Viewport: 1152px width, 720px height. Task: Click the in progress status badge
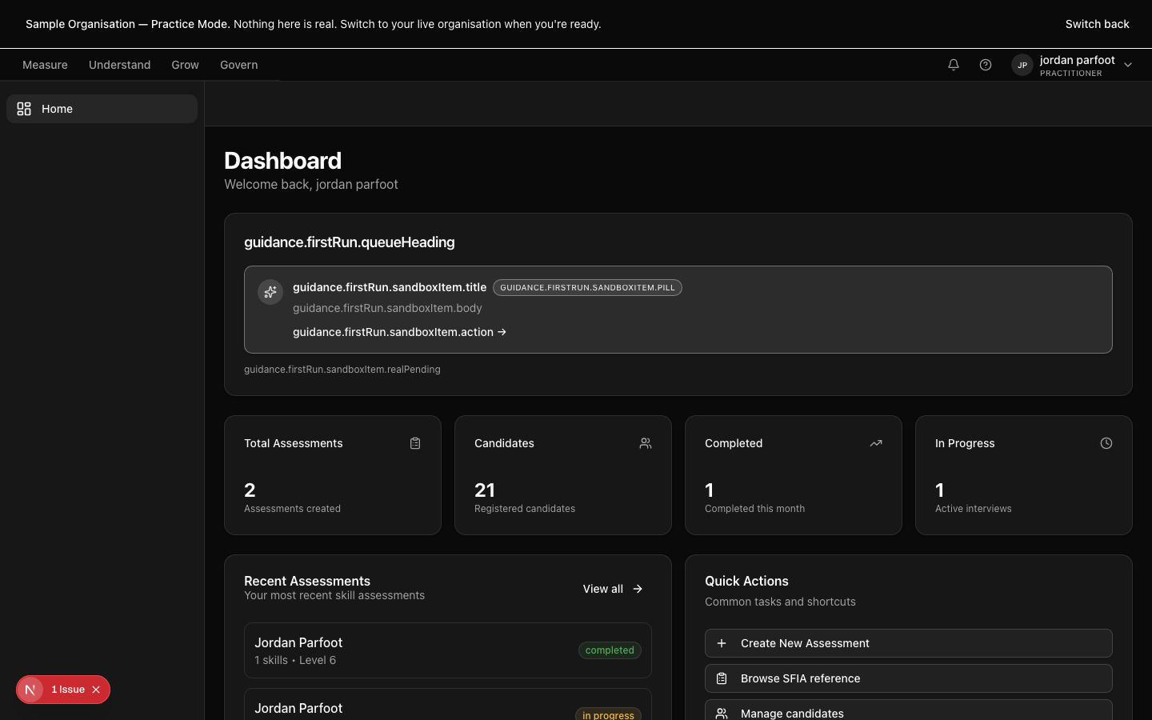coord(608,714)
